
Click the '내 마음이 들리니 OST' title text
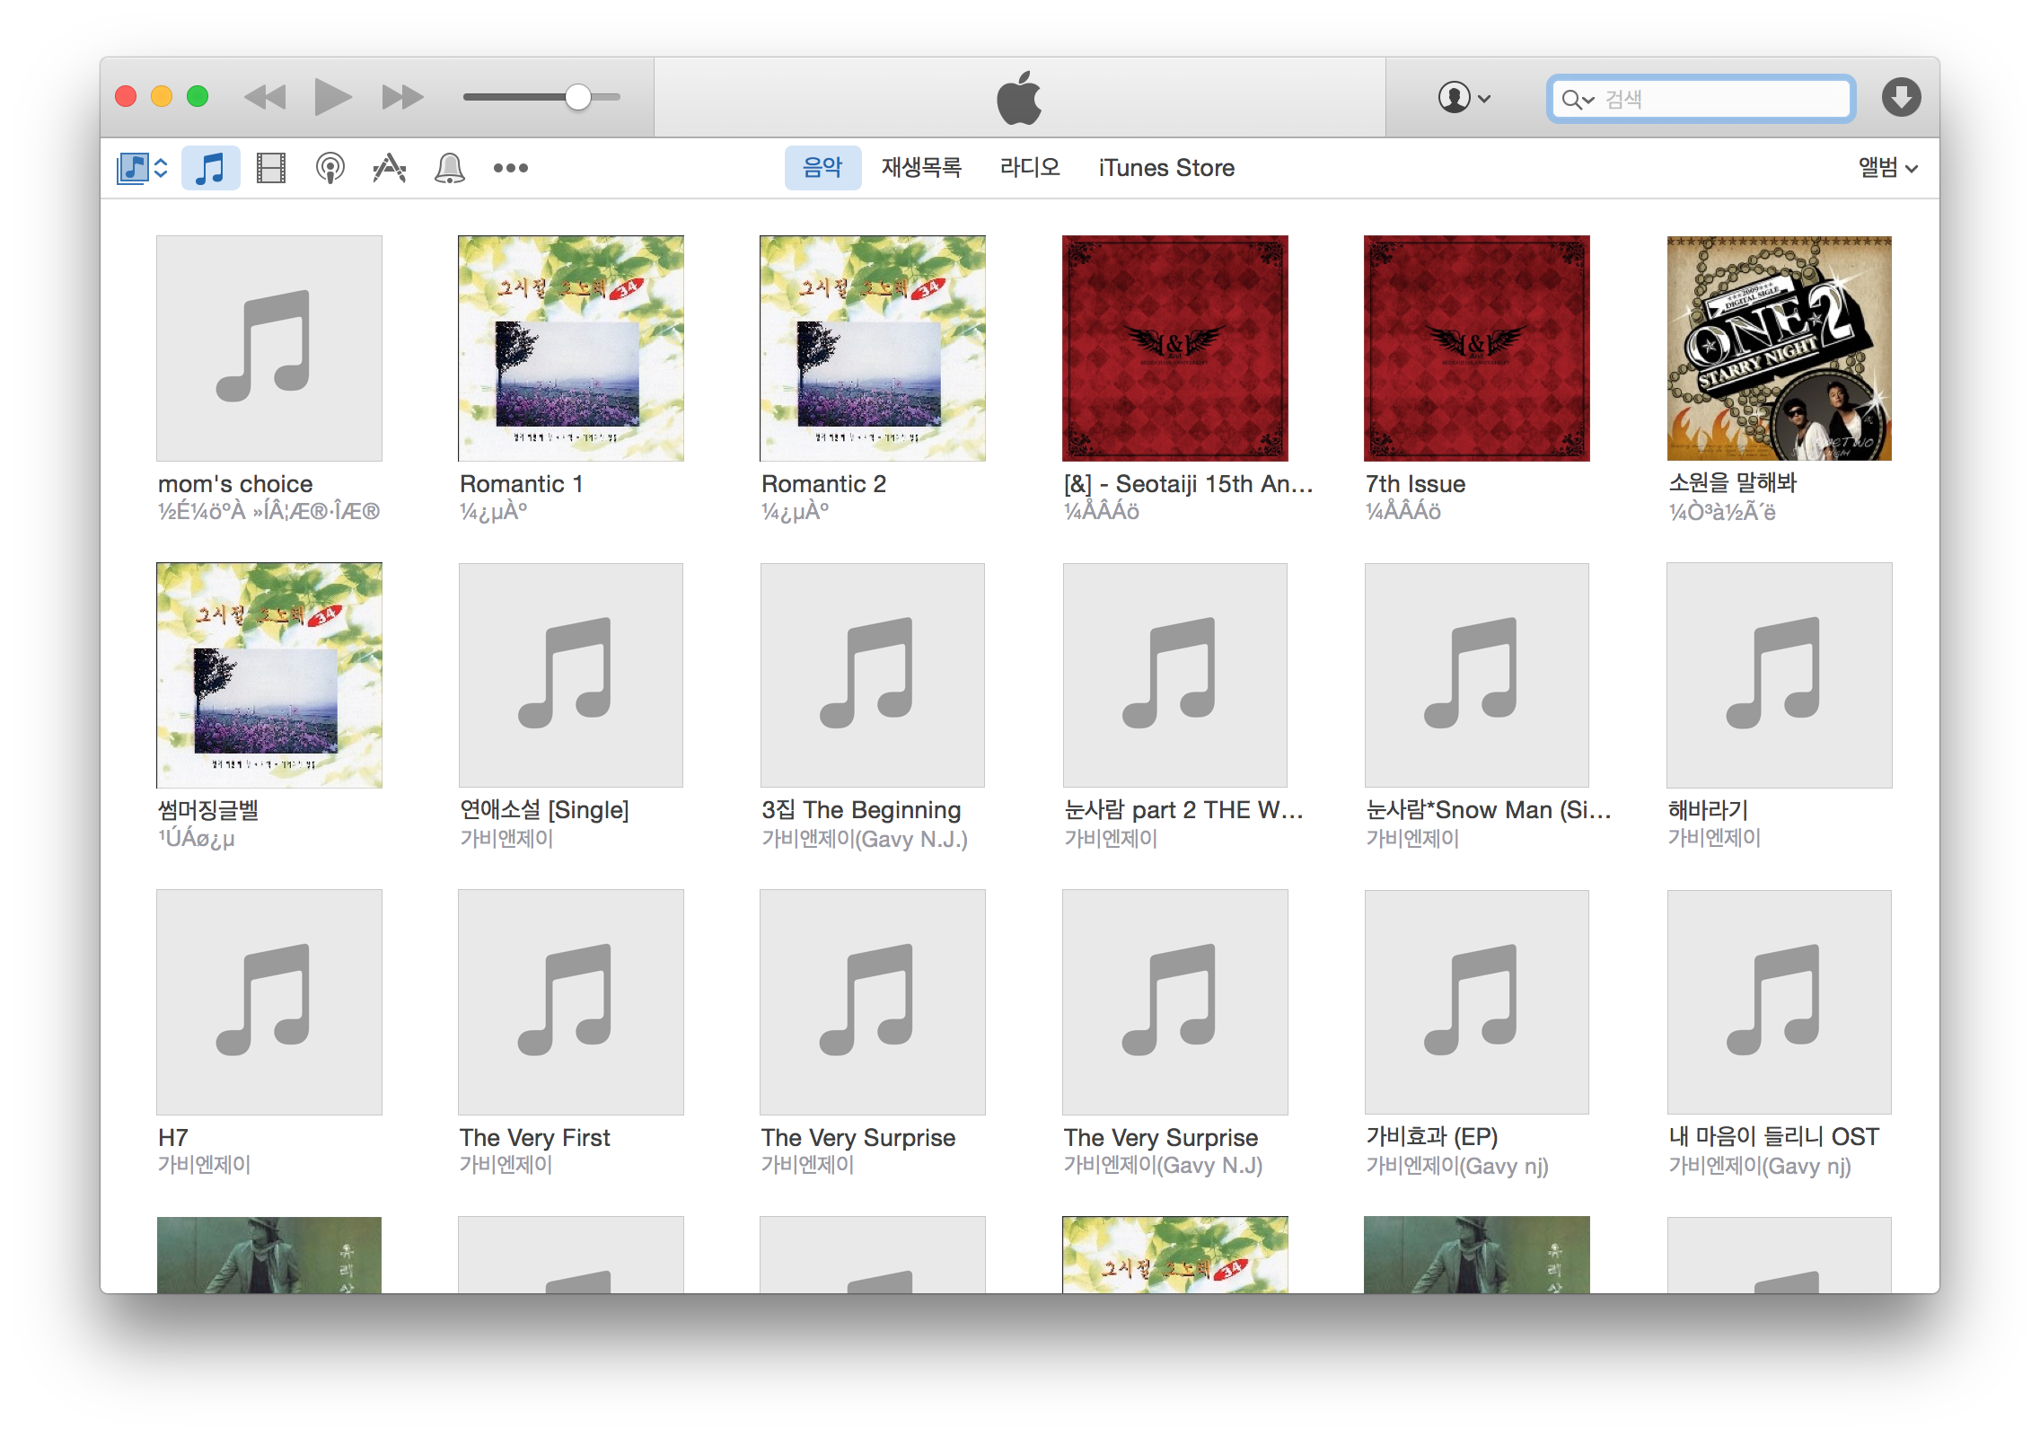tap(1774, 1137)
